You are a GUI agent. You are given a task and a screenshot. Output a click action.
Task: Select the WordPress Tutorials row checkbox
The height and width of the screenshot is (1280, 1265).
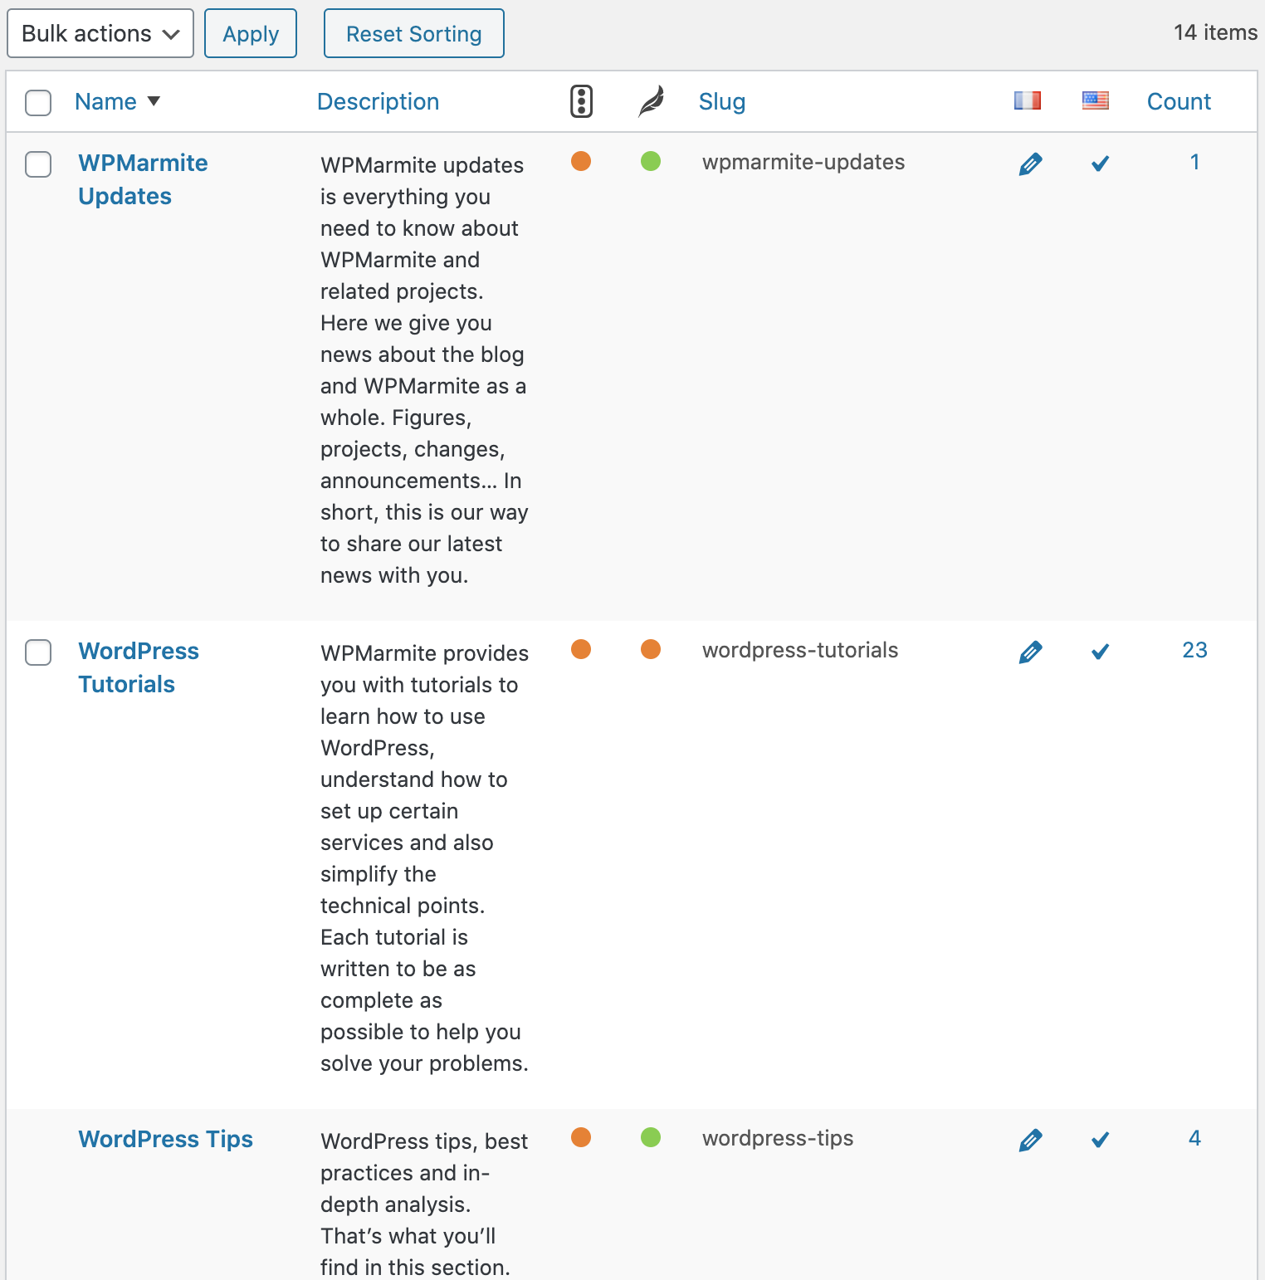[38, 652]
